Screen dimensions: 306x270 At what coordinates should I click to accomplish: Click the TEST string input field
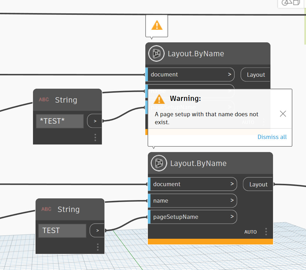pos(62,230)
